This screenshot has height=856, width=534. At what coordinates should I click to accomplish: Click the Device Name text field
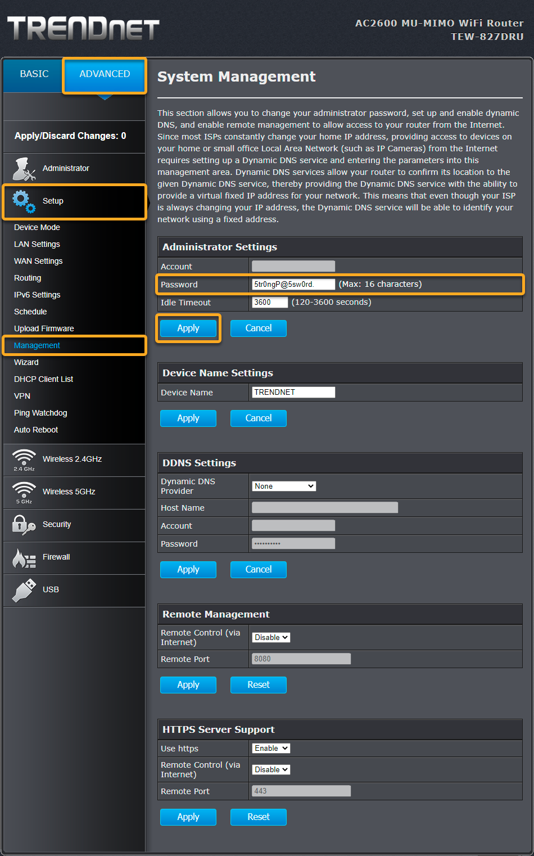pyautogui.click(x=293, y=392)
